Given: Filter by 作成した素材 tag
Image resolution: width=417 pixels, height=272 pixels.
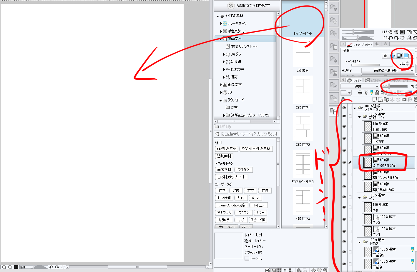Looking at the screenshot, I should (227, 149).
